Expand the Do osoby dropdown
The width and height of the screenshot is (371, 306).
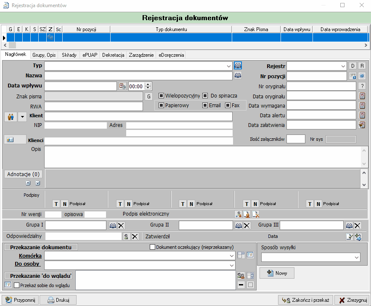pos(232,265)
